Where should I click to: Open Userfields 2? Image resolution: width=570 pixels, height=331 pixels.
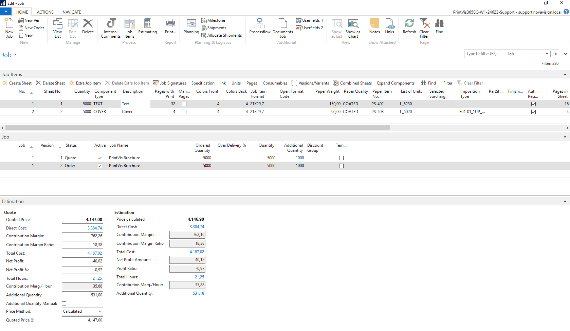pyautogui.click(x=309, y=28)
